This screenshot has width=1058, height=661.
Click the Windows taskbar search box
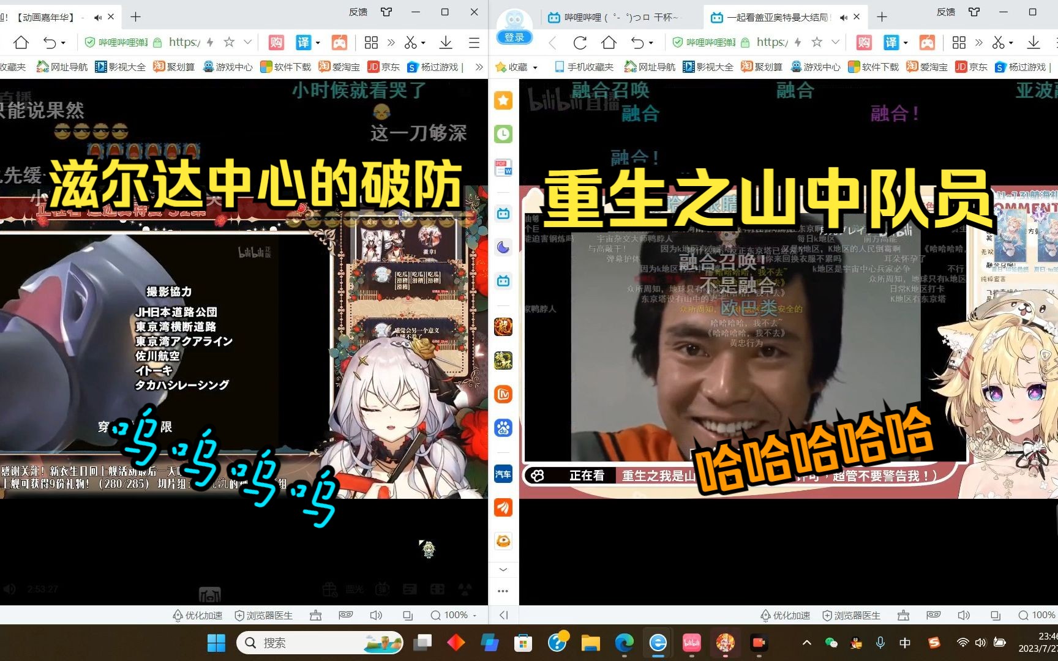click(x=320, y=643)
